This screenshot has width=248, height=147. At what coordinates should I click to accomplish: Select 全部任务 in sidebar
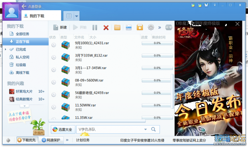(x=22, y=34)
